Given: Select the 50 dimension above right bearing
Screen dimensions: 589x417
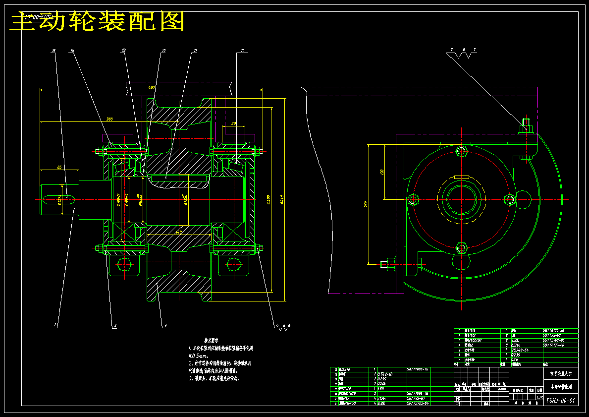Looking at the screenshot, I should [x=233, y=123].
